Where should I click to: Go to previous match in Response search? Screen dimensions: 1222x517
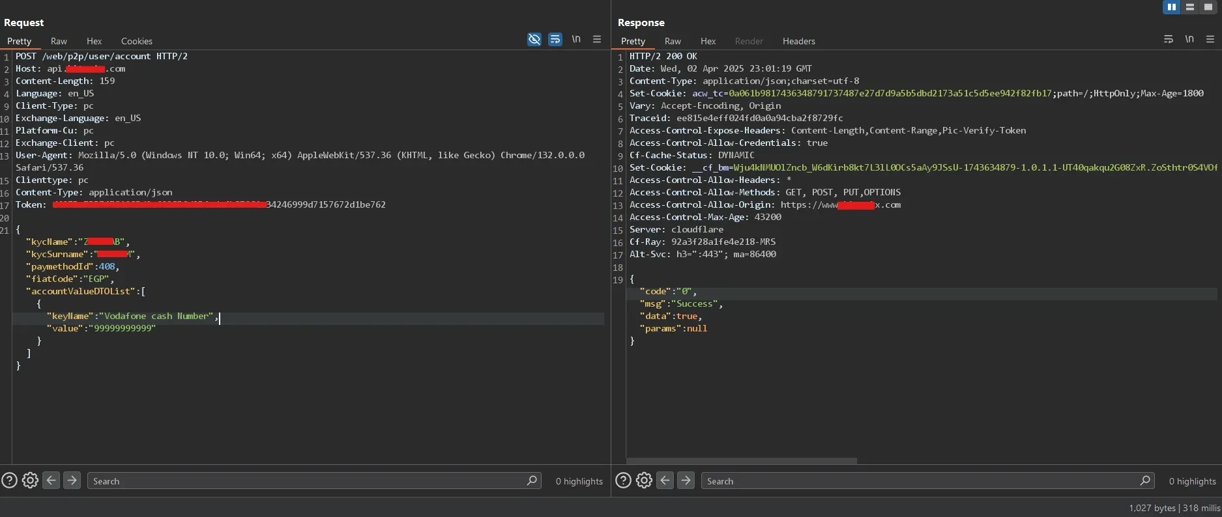pyautogui.click(x=665, y=481)
